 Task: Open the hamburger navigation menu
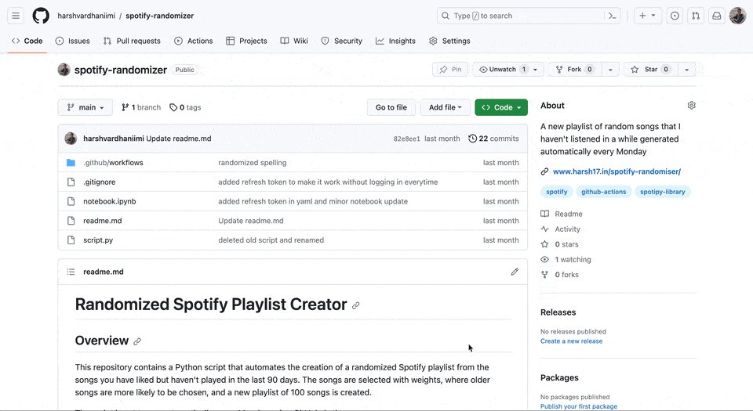[16, 16]
